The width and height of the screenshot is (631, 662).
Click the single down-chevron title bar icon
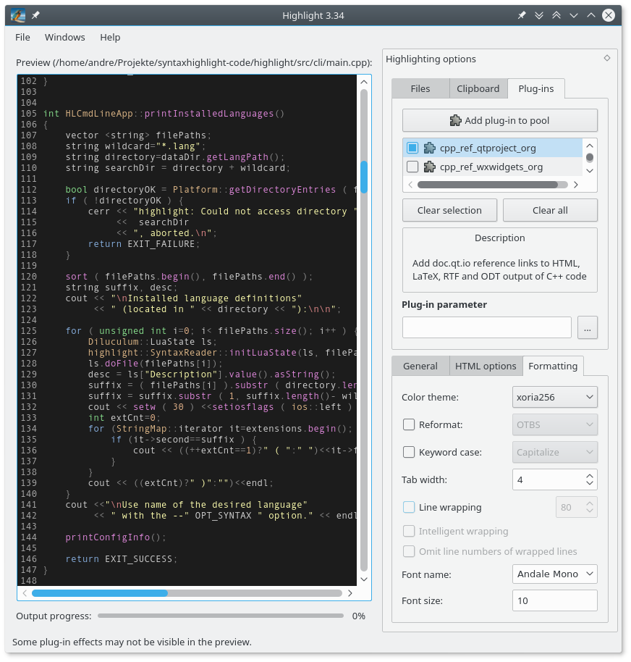(574, 16)
